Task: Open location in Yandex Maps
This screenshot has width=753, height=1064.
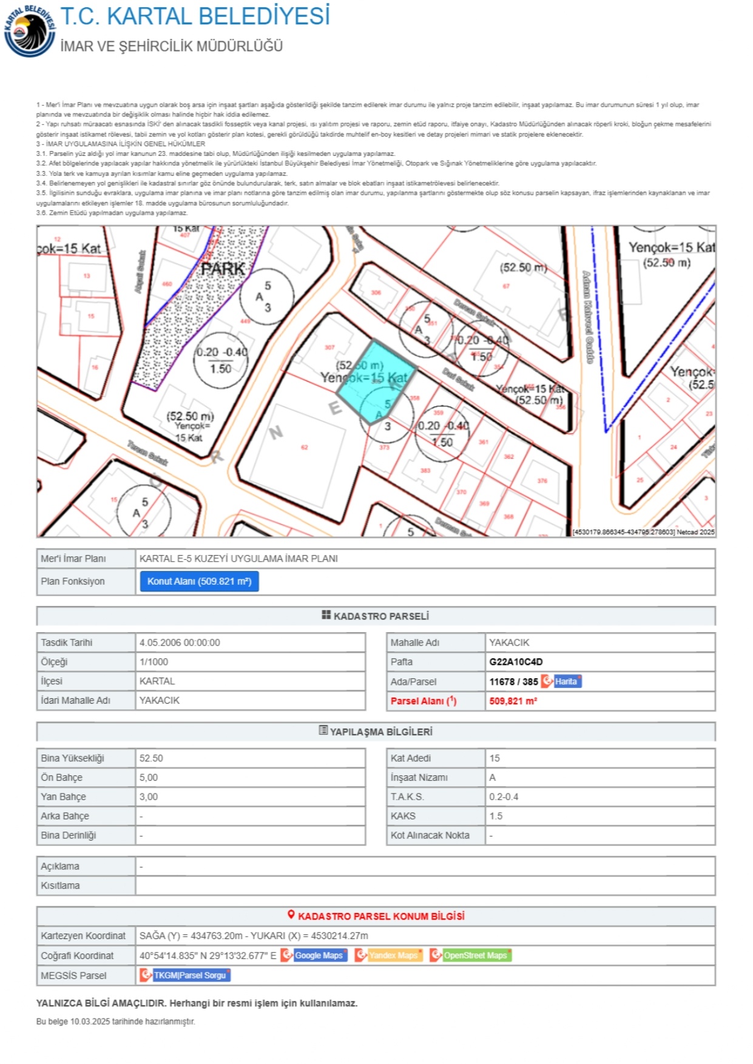Action: point(393,955)
